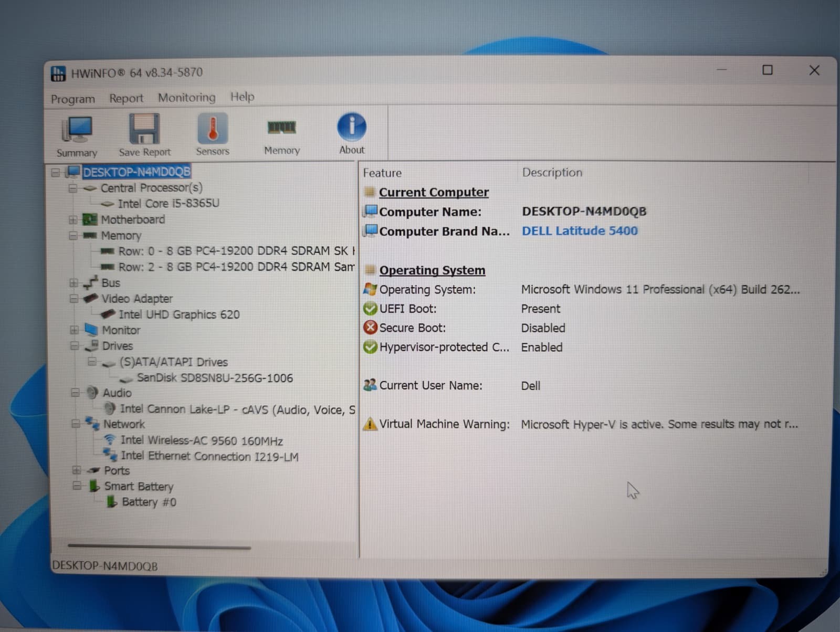Select SanDisk SD8SN8U-256G-1006 drive
Viewport: 840px width, 632px height.
click(215, 378)
